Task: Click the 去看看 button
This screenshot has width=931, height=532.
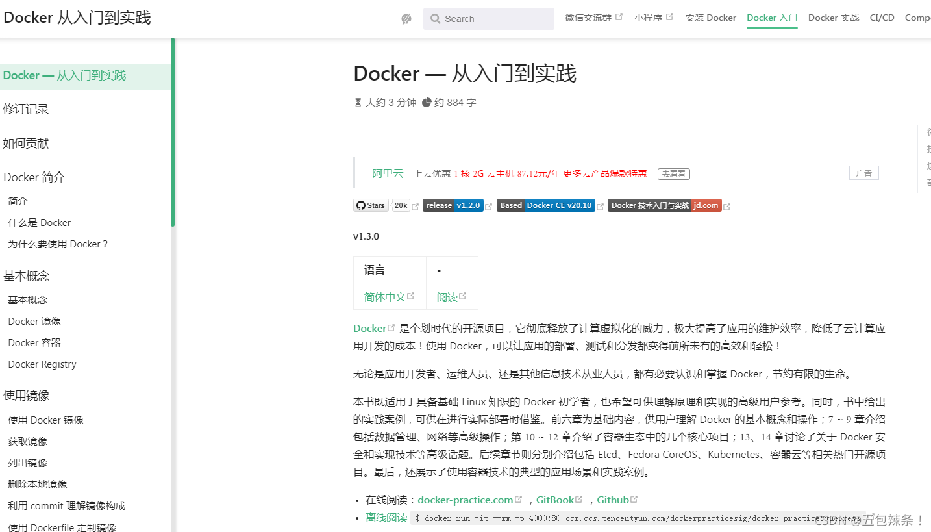Action: (674, 174)
